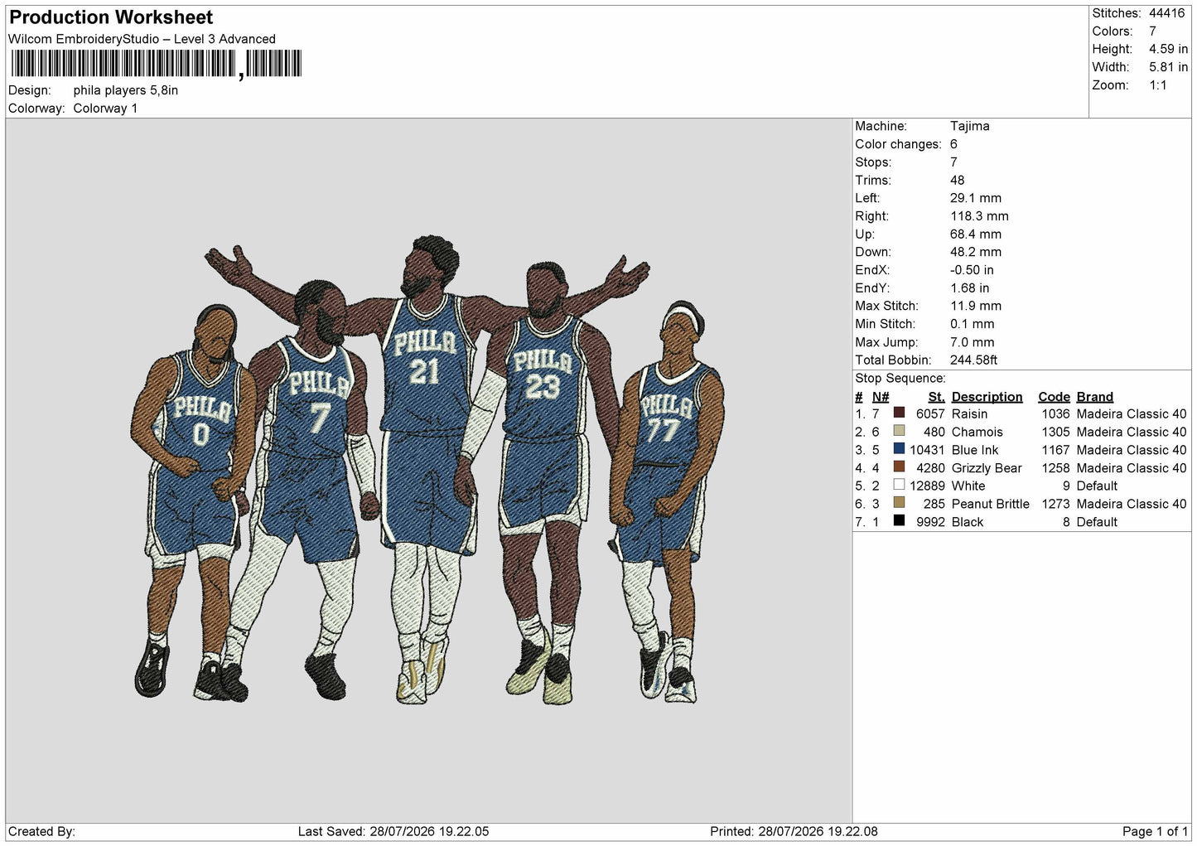
Task: Click the design name 'phila players 5,8in'
Action: pos(126,90)
